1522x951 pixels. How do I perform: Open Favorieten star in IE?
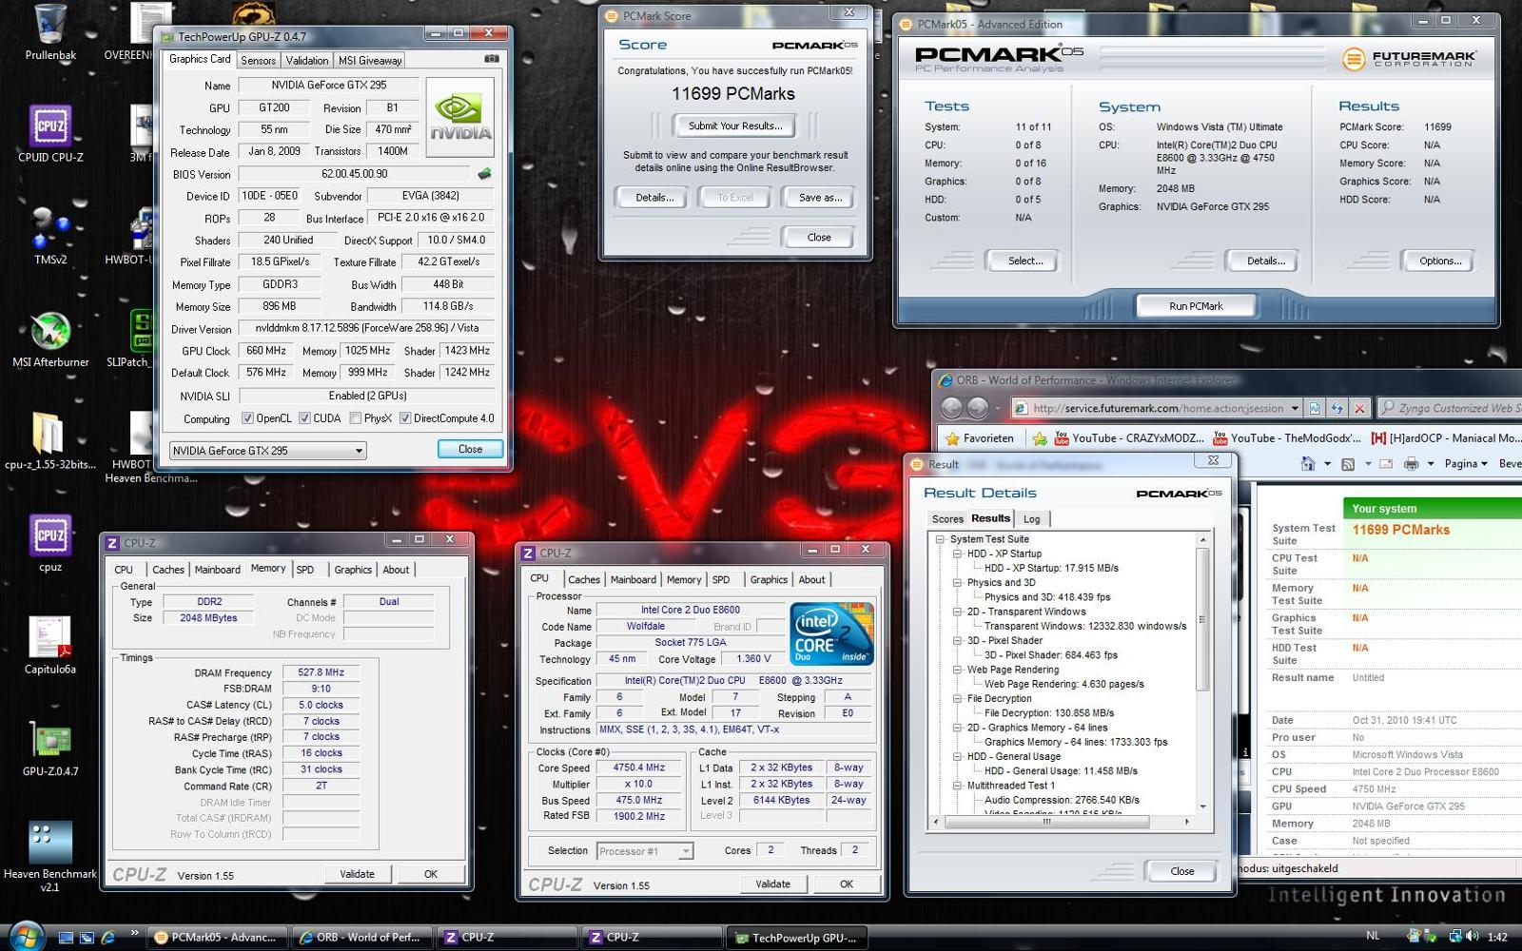click(x=980, y=438)
